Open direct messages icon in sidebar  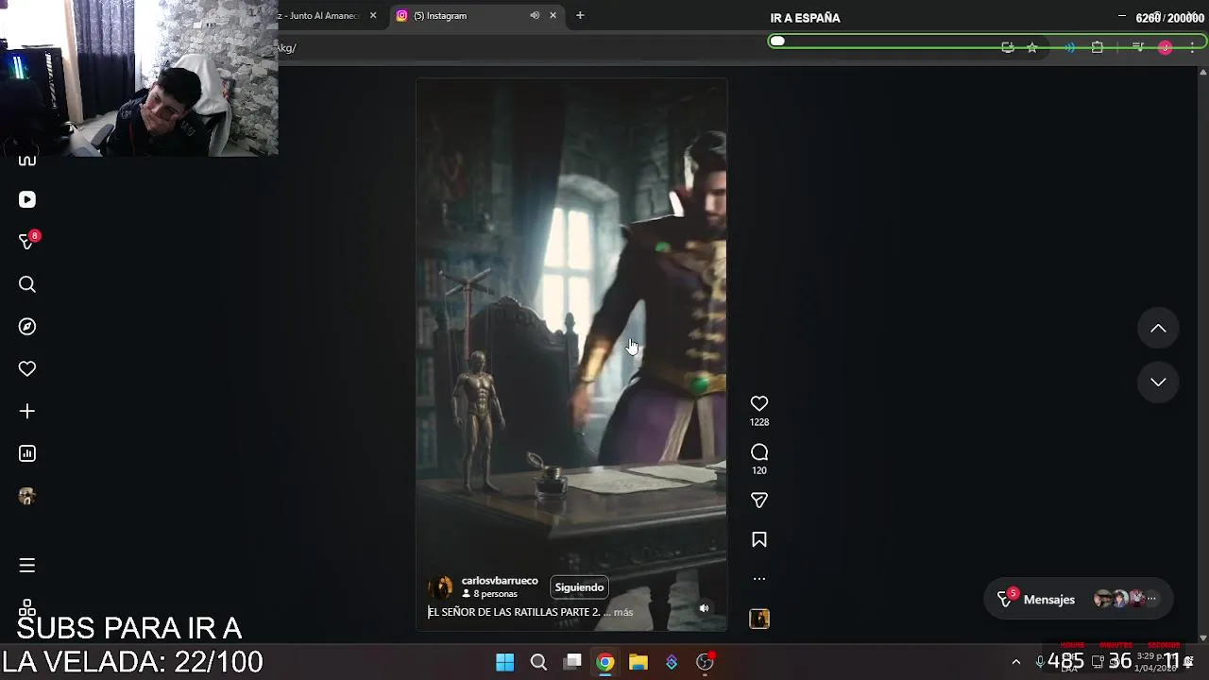(27, 242)
